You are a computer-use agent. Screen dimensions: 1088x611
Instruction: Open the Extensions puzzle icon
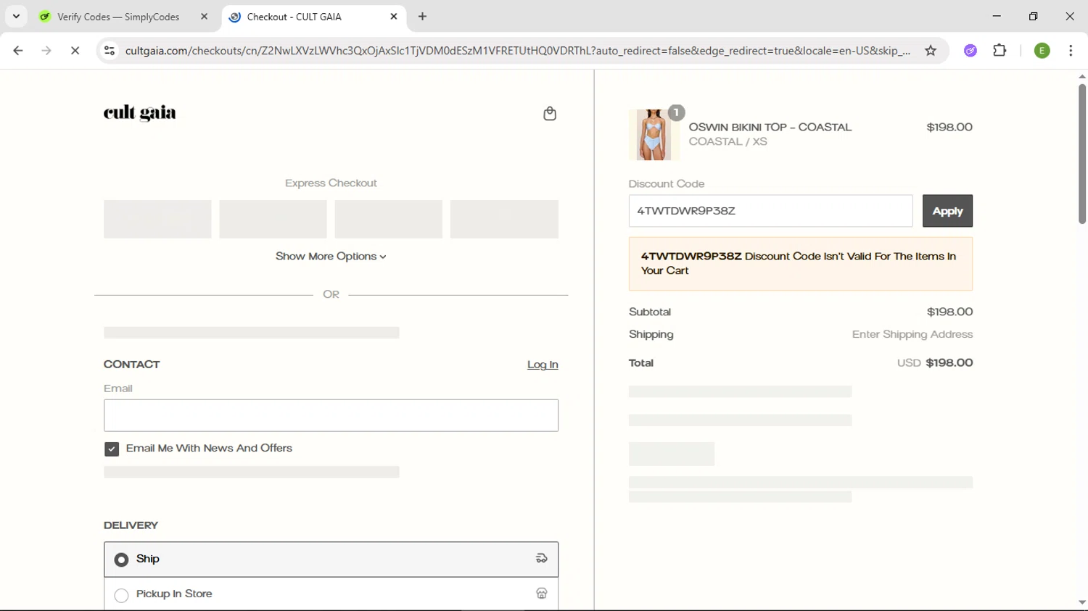tap(1000, 51)
